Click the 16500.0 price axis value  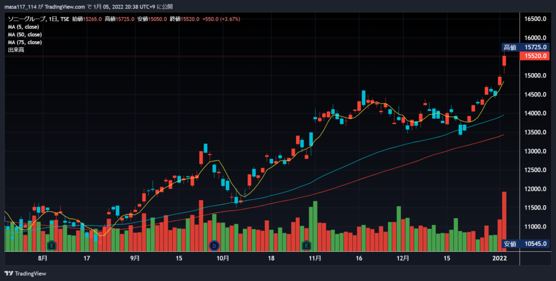(x=535, y=19)
